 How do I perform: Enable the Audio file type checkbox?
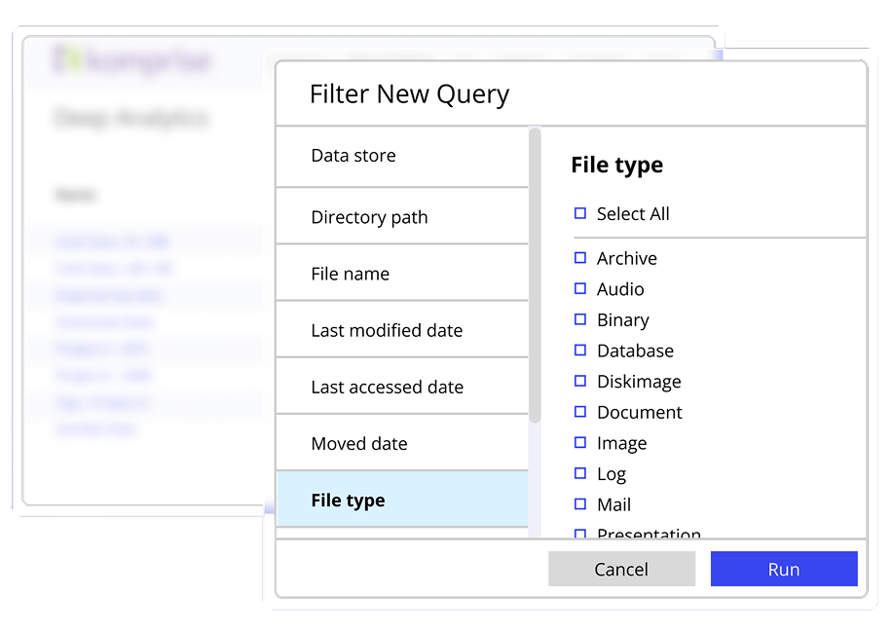pos(580,289)
